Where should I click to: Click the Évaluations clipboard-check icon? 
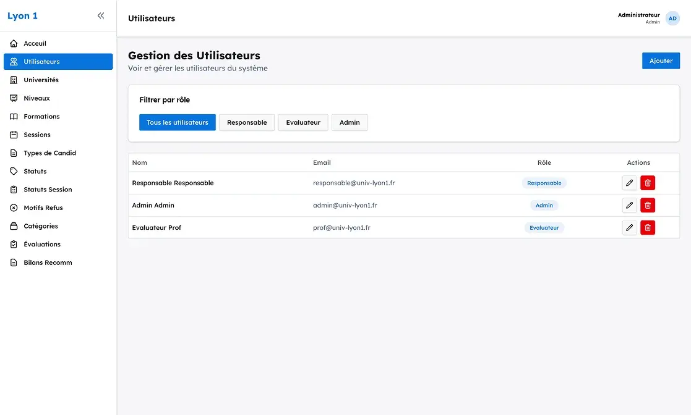(x=14, y=245)
